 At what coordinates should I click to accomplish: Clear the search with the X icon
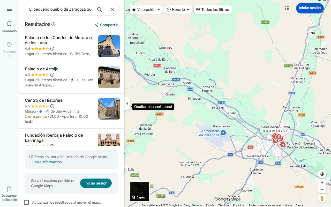click(x=113, y=9)
